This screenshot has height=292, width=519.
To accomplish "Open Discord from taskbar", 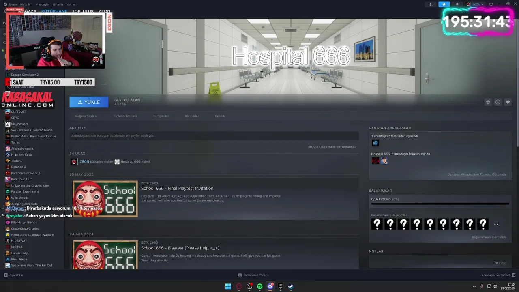I will click(270, 286).
